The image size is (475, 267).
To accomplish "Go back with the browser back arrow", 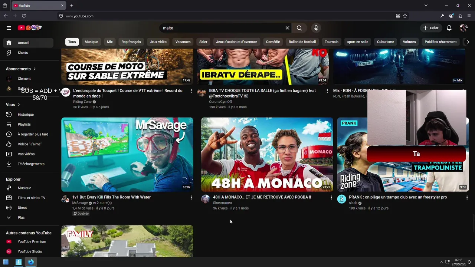I will [x=6, y=16].
